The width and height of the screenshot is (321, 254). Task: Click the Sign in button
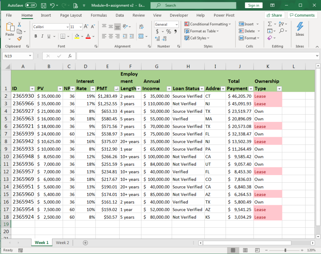pos(253,5)
